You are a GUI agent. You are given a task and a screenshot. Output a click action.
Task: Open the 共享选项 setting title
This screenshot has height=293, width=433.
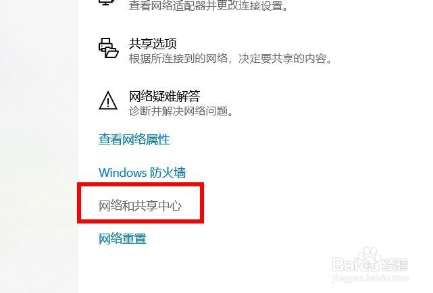153,44
